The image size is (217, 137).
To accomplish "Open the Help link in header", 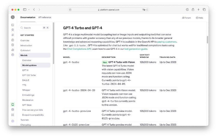I will [199, 18].
